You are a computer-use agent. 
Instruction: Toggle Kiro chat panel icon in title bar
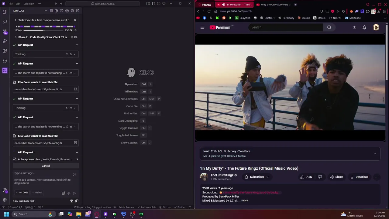tap(164, 4)
